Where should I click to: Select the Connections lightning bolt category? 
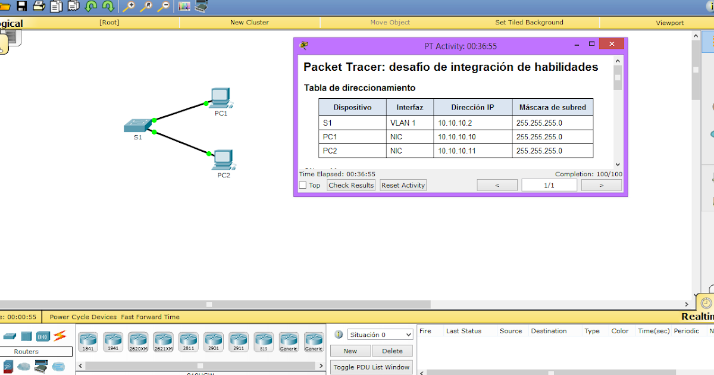tap(59, 336)
